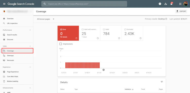Click chart annotation marker 1
The width and height of the screenshot is (190, 93).
click(103, 70)
